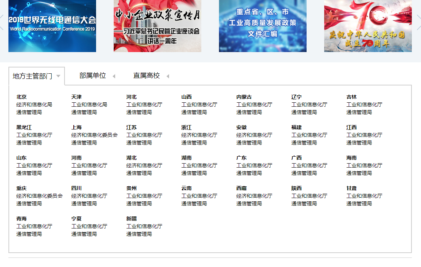The height and width of the screenshot is (267, 421).
Task: Open 云南 工业和信息化厅 link
Action: pyautogui.click(x=199, y=196)
